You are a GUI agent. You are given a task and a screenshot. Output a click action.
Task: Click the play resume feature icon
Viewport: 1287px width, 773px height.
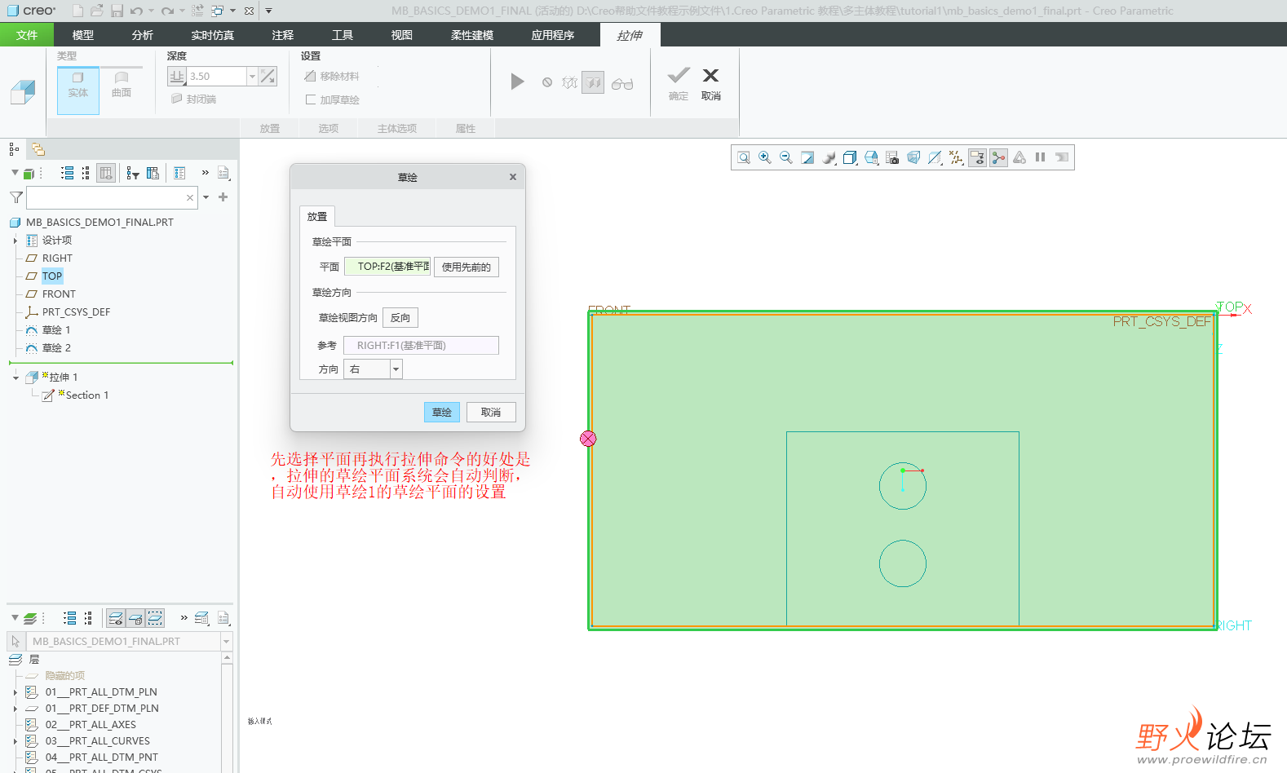click(x=517, y=82)
